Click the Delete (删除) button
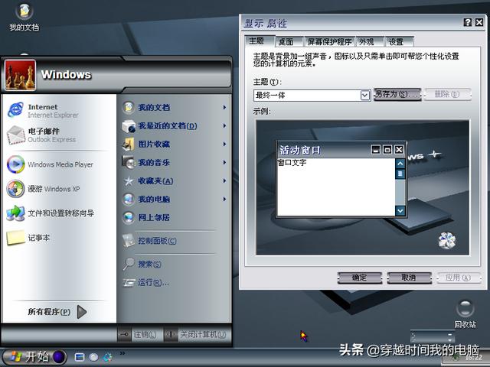This screenshot has width=490, height=367. (x=447, y=94)
